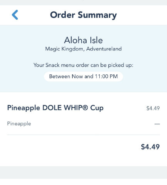Tap the divider line above the total
167x185 pixels.
[83, 135]
